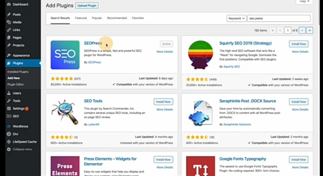Click the Appearance paintbrush icon
The width and height of the screenshot is (323, 176).
tap(9, 55)
